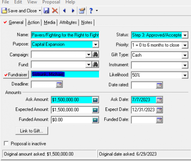This screenshot has width=191, height=161.
Task: Expand the Instrument dropdown
Action: coord(185,65)
